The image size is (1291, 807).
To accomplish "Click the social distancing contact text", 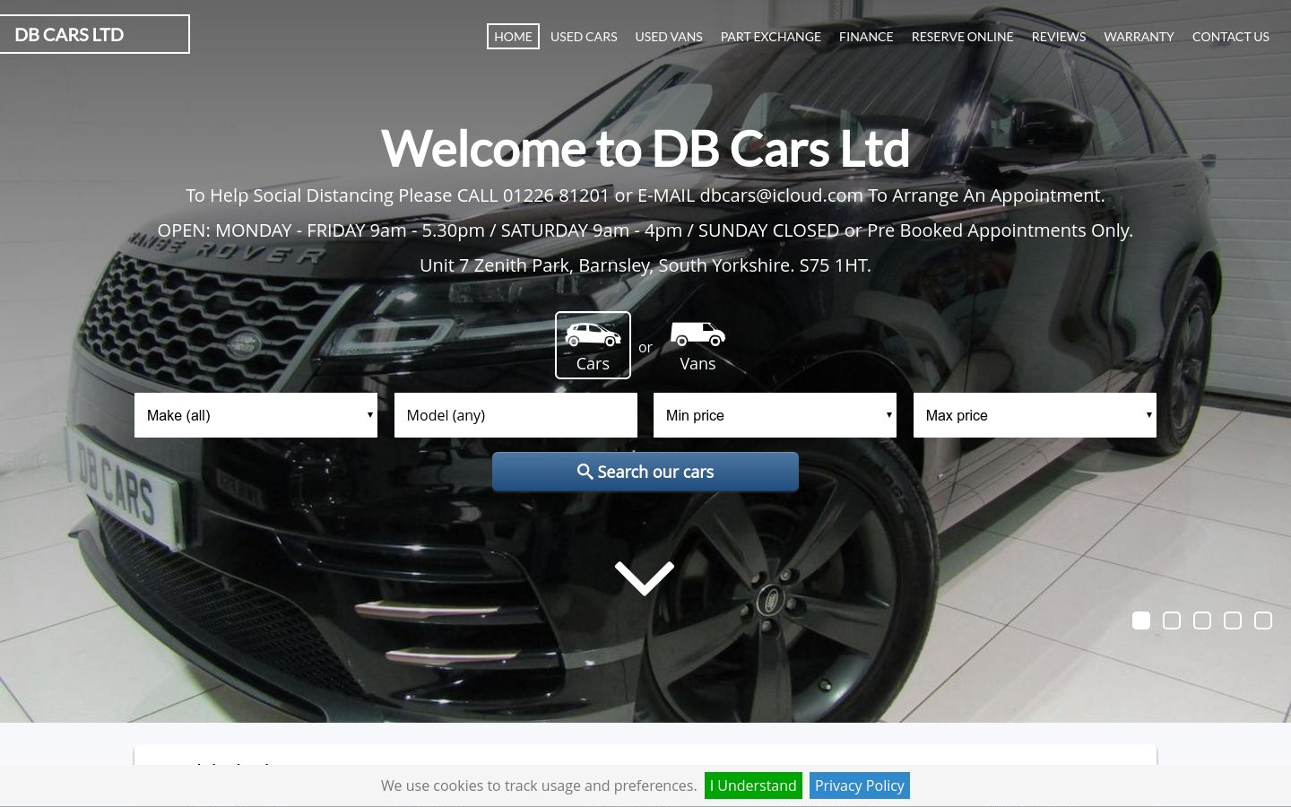I will (645, 195).
